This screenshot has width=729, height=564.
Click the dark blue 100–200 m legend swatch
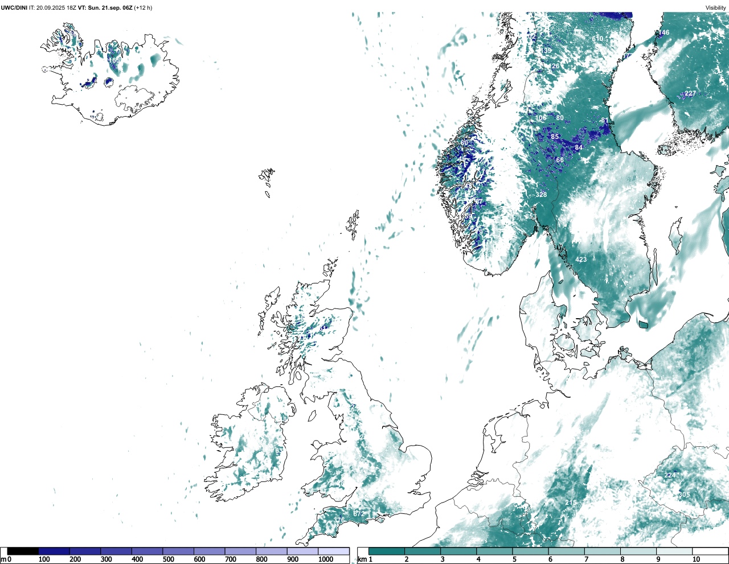(54, 551)
